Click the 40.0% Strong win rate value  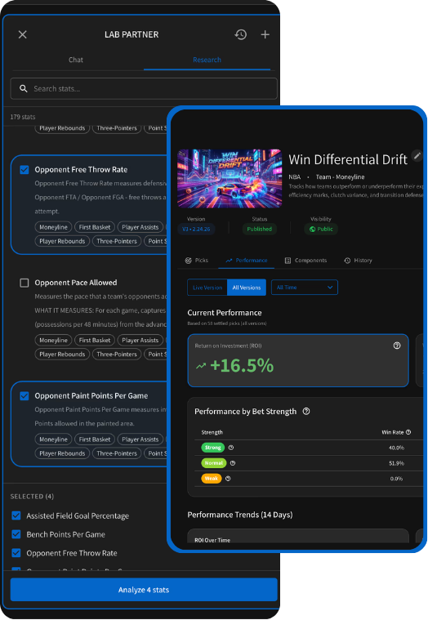click(x=396, y=448)
